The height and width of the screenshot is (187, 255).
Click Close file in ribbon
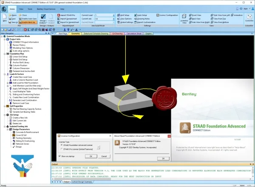[23, 15]
